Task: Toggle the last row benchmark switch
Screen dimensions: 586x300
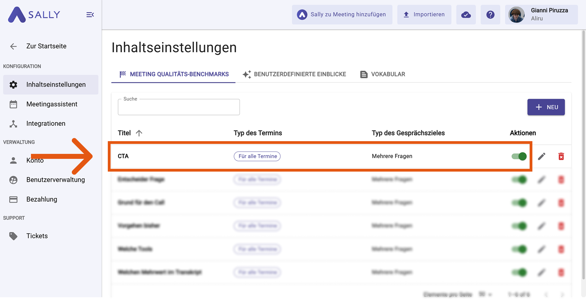Action: 519,272
